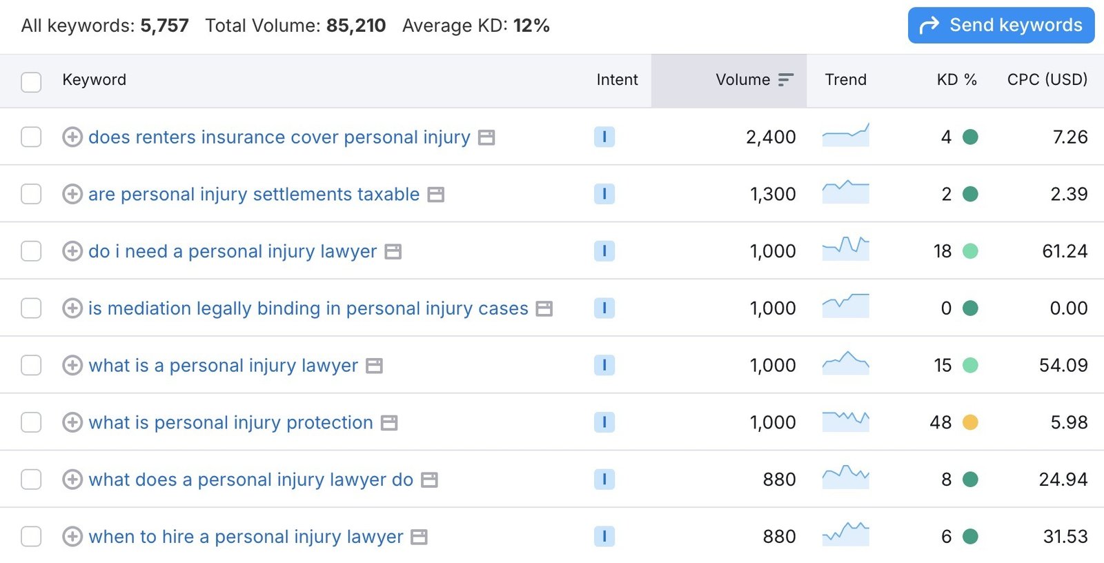Click Intent badge for 'is mediation legally binding' row

click(604, 308)
